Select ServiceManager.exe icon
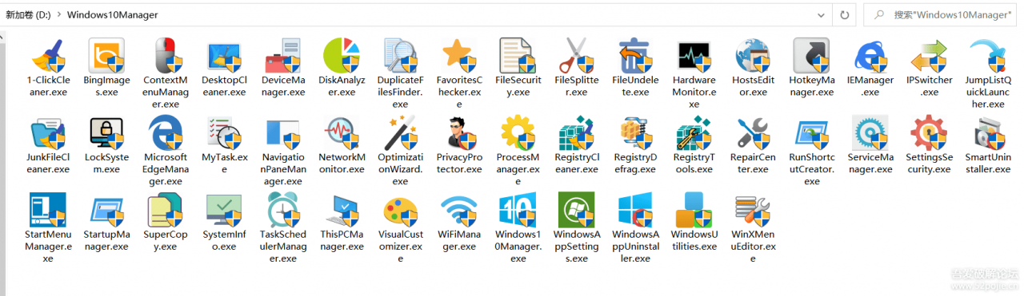The width and height of the screenshot is (1024, 296). [870, 132]
